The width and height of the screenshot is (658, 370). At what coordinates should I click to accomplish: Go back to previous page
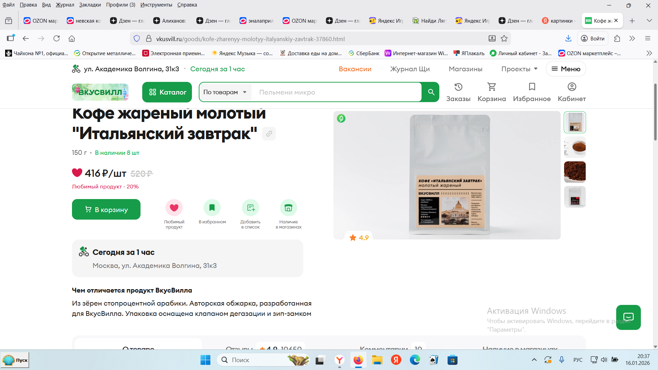click(x=26, y=38)
